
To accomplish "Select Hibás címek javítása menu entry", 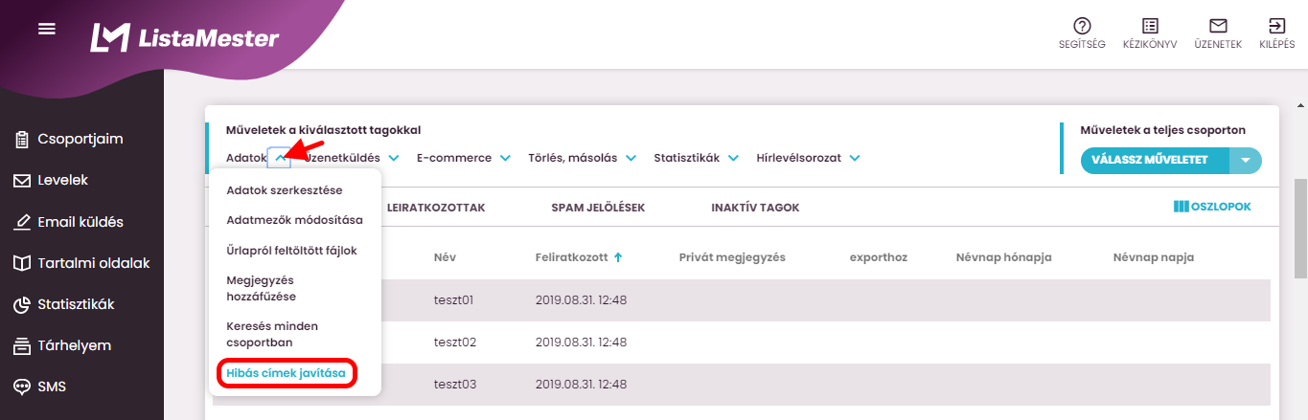I will tap(286, 373).
